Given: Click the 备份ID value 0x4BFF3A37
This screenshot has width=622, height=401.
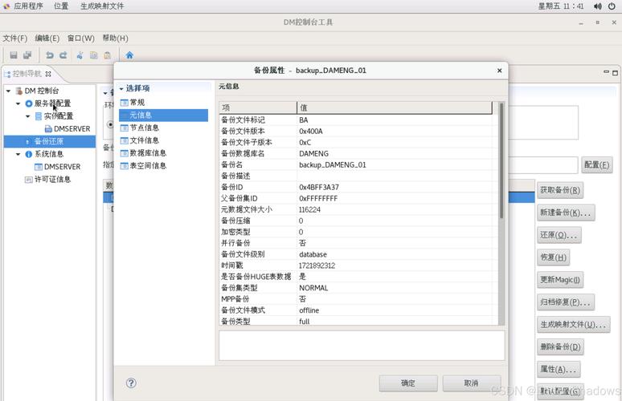Looking at the screenshot, I should pos(319,187).
